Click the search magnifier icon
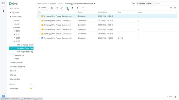Screen dimensions: 179x100 (133, 4)
